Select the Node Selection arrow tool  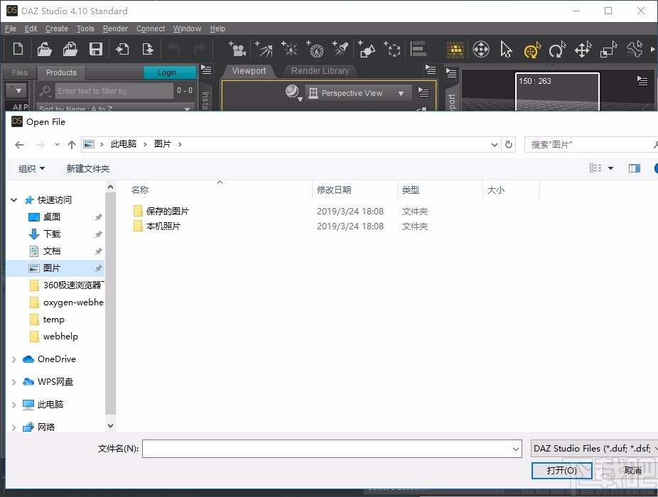(506, 49)
